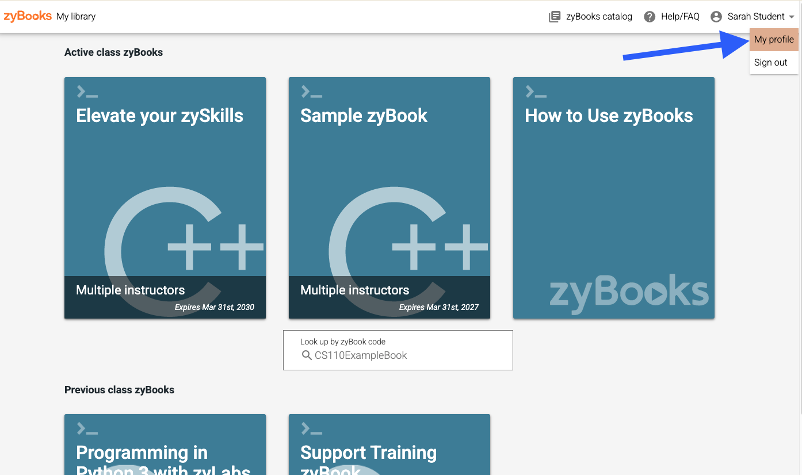The image size is (802, 475).
Task: Choose Sign out from the user menu
Action: point(774,63)
